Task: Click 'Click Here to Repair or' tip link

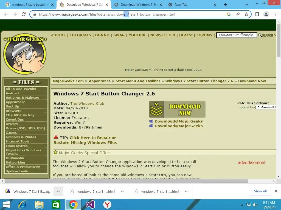Action: click(x=93, y=138)
